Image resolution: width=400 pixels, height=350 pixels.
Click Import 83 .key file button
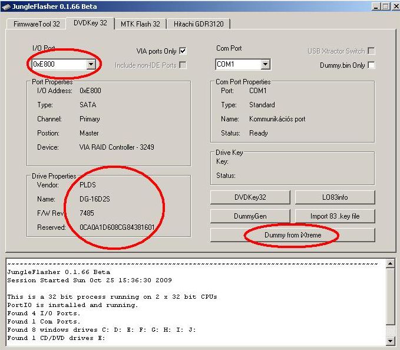pyautogui.click(x=335, y=216)
